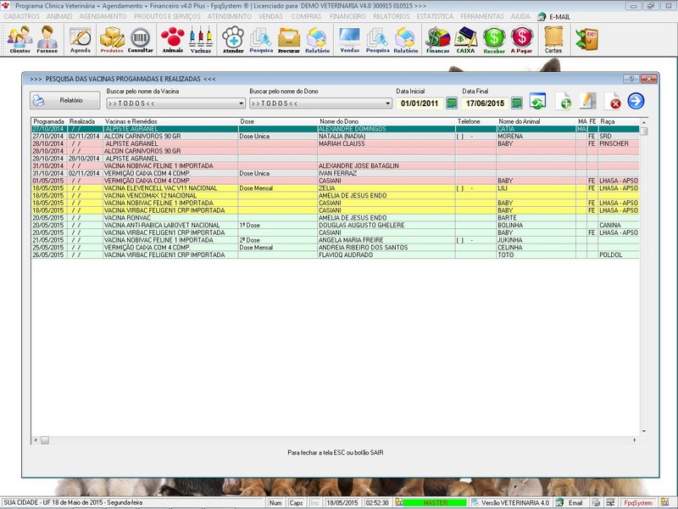Viewport: 678px width, 509px height.
Task: Open the RELATÓRIOS menu
Action: pos(392,16)
